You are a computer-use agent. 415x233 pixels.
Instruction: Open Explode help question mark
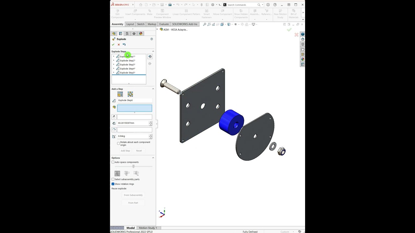point(151,39)
